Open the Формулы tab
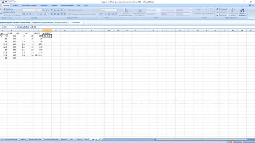The width and height of the screenshot is (255, 143). 44,5
